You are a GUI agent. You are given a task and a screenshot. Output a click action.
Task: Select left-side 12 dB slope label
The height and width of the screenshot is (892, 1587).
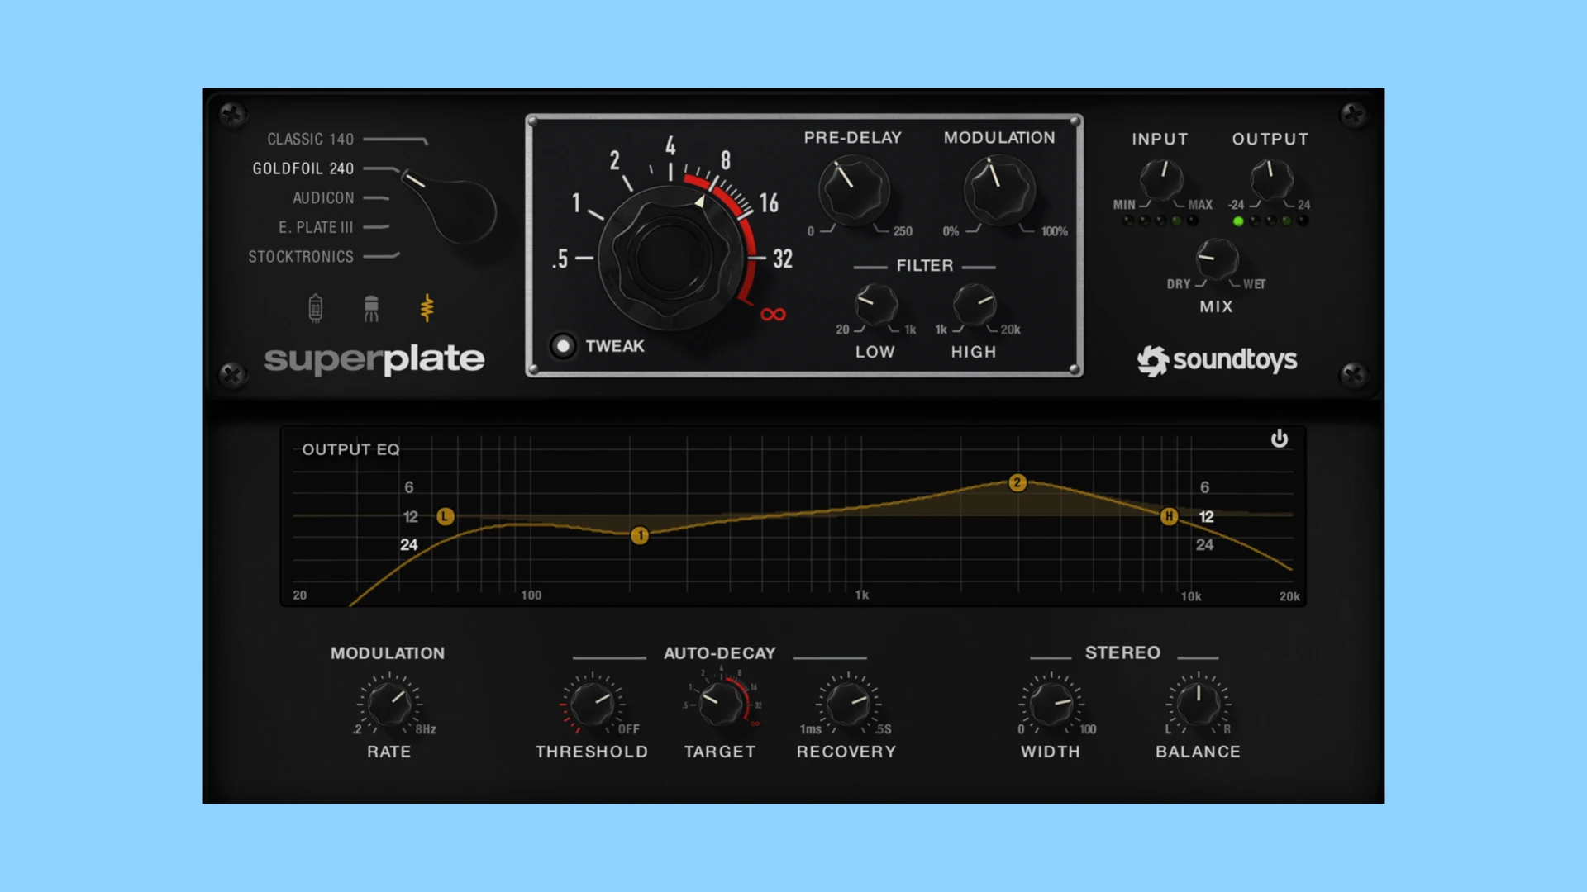click(x=410, y=517)
